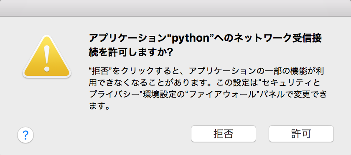
Task: Open help via the question mark button
Action: tap(25, 135)
